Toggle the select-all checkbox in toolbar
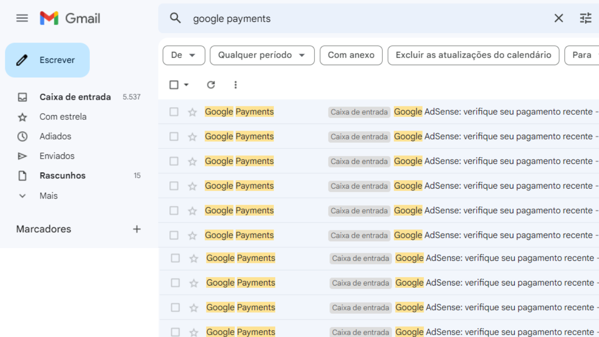 (174, 85)
